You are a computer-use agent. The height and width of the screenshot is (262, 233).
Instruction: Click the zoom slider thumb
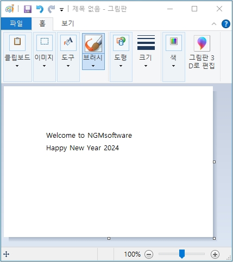pos(182,254)
